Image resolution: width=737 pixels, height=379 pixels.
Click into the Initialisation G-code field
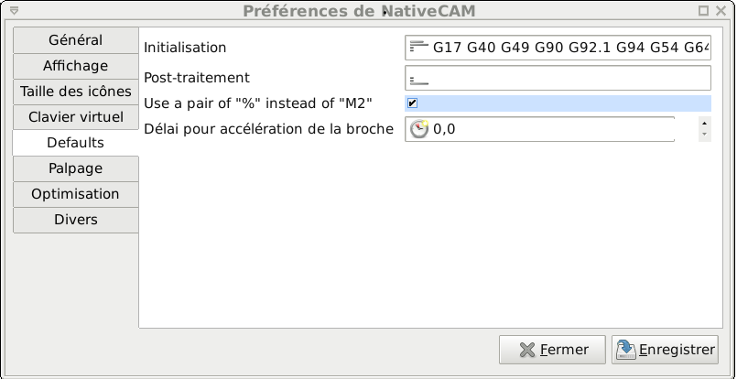pyautogui.click(x=558, y=48)
